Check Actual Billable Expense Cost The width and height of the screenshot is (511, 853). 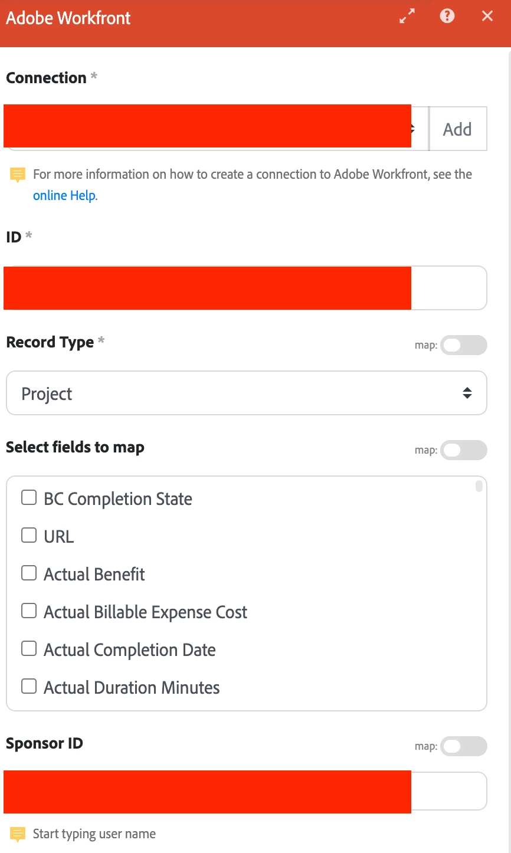[x=29, y=611]
